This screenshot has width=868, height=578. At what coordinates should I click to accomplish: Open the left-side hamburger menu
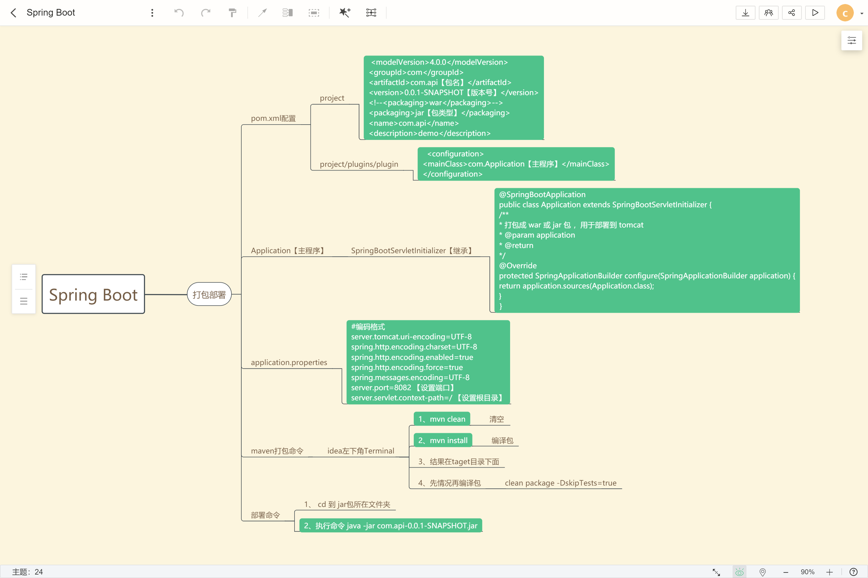click(24, 301)
